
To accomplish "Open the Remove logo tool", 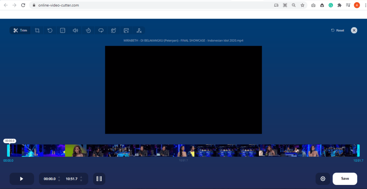I will point(139,30).
